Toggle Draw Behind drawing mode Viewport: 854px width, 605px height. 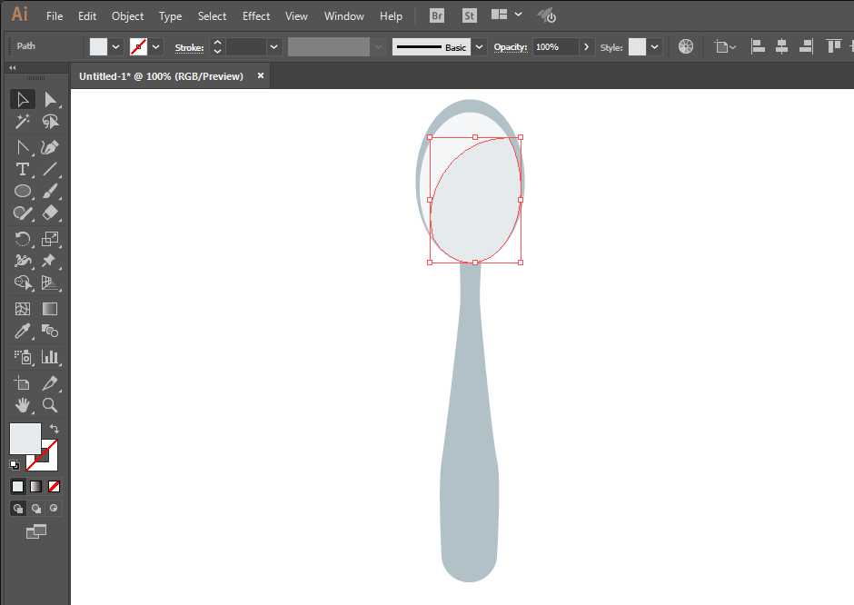pos(35,508)
